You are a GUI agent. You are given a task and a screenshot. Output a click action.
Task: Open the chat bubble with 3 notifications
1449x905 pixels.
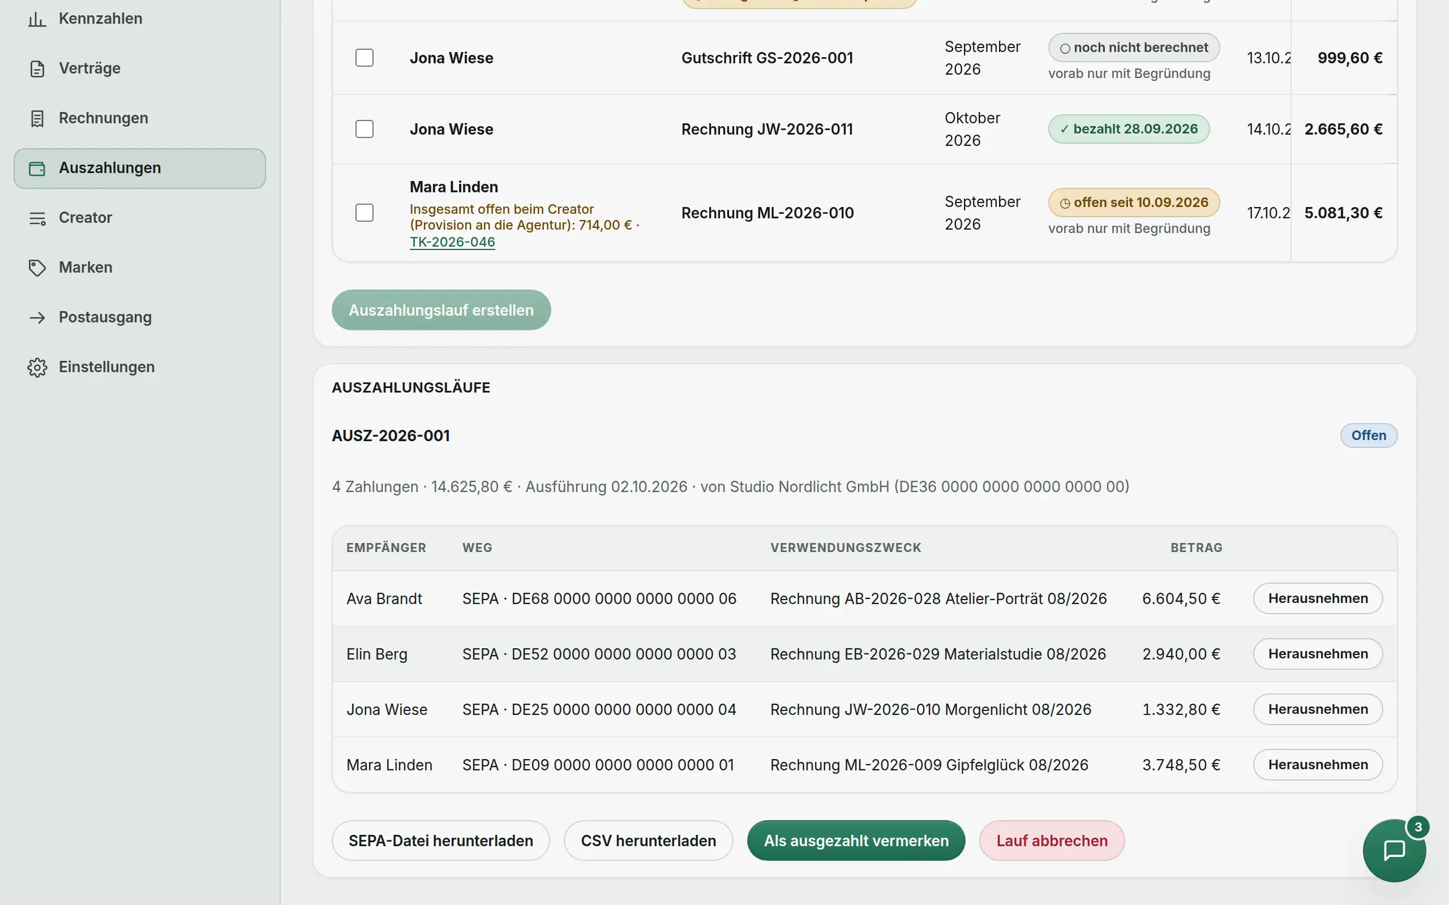point(1394,850)
